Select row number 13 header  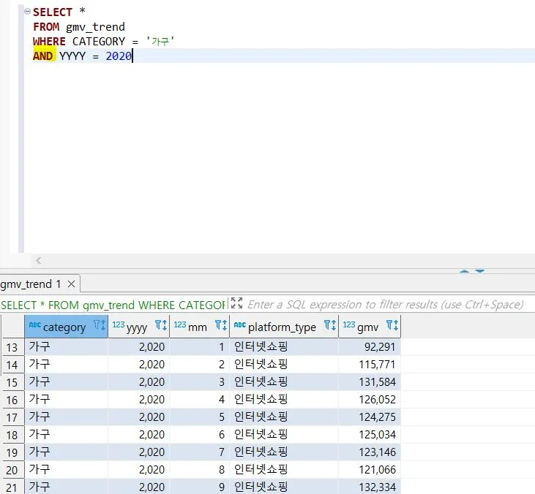tap(12, 347)
